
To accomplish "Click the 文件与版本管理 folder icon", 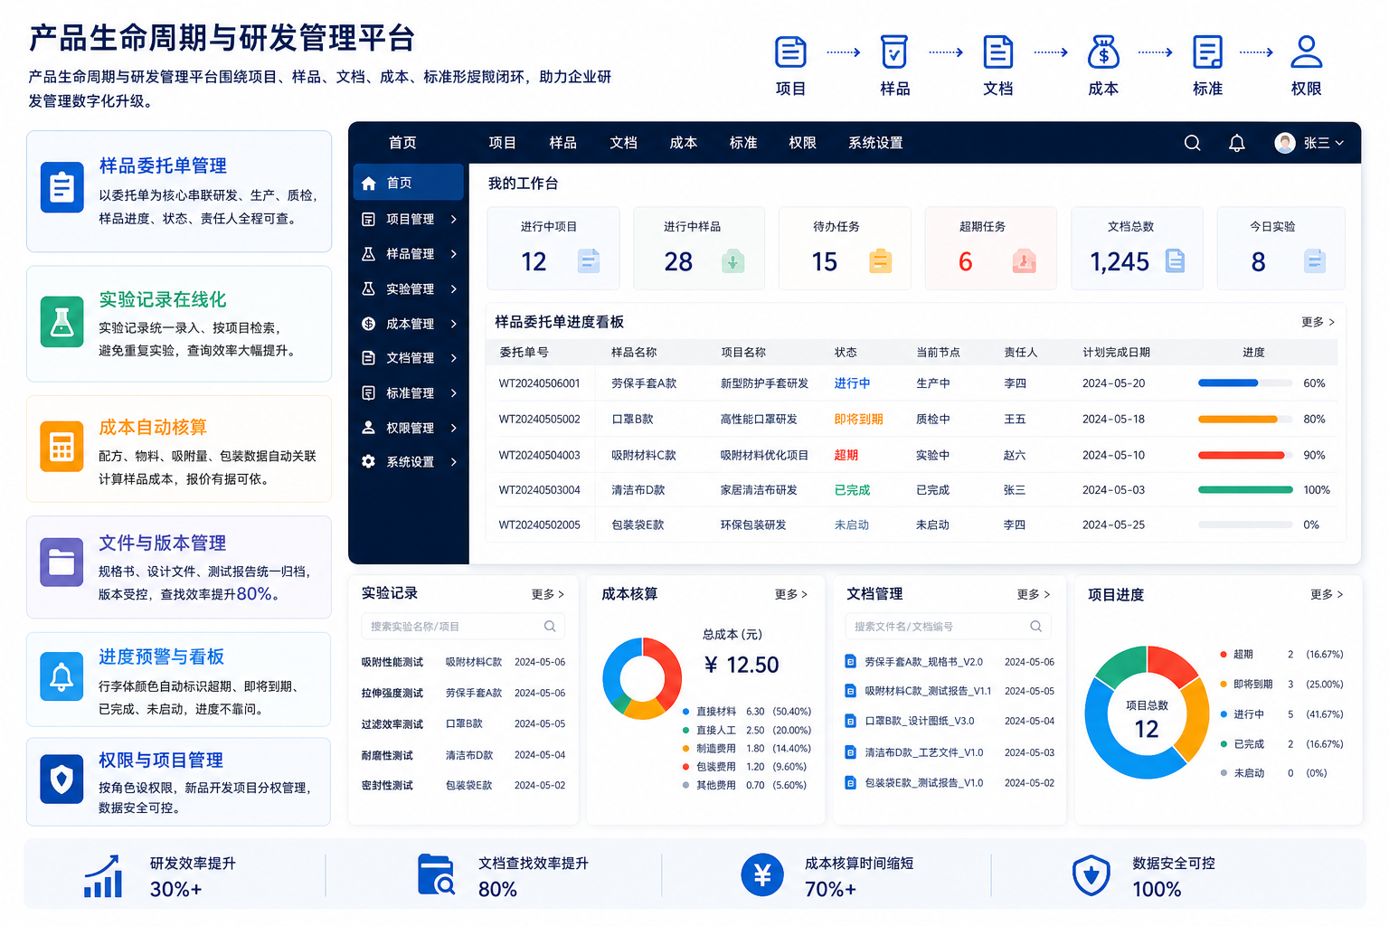I will click(x=62, y=562).
